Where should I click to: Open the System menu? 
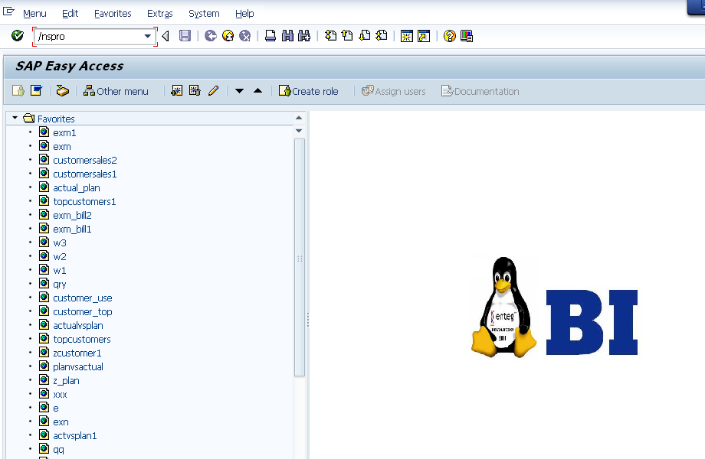coord(204,14)
